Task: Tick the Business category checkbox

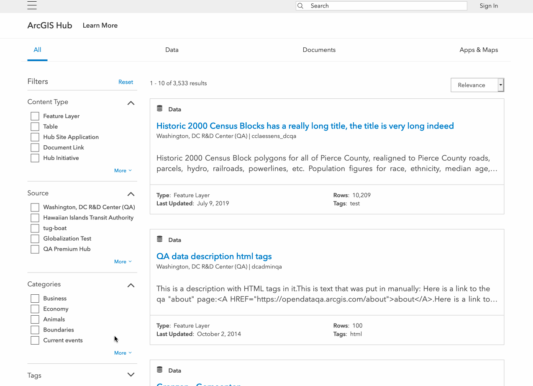Action: click(x=35, y=299)
